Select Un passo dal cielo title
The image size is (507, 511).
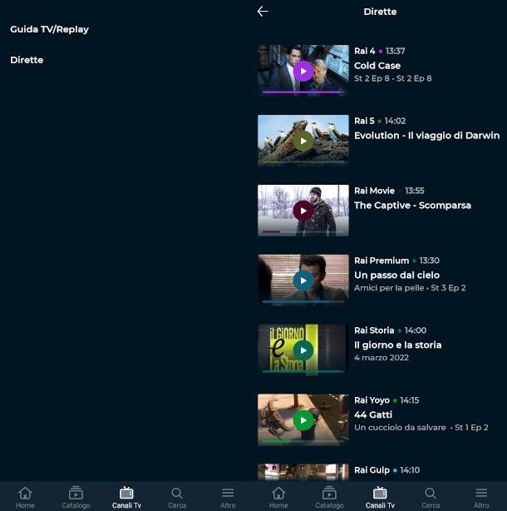tap(396, 275)
